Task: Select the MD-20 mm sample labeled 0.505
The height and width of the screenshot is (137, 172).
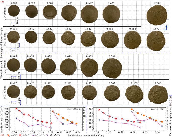Action: click(x=13, y=37)
